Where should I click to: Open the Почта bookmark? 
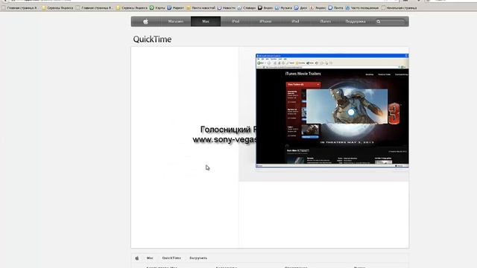tap(335, 7)
